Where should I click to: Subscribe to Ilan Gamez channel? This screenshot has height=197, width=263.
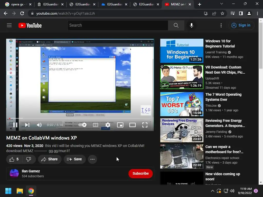[x=140, y=174]
